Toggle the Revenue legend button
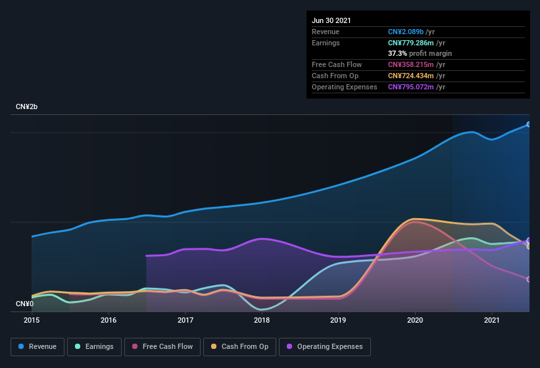This screenshot has height=368, width=540. (x=37, y=347)
